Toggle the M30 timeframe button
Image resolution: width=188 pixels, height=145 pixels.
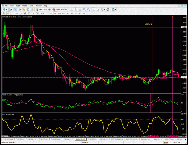[63, 13]
